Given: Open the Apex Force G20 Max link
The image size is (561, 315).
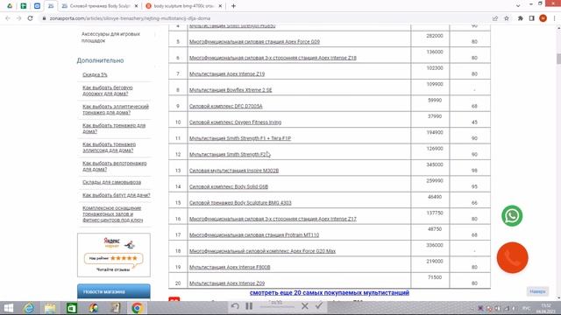Looking at the screenshot, I should coord(262,251).
